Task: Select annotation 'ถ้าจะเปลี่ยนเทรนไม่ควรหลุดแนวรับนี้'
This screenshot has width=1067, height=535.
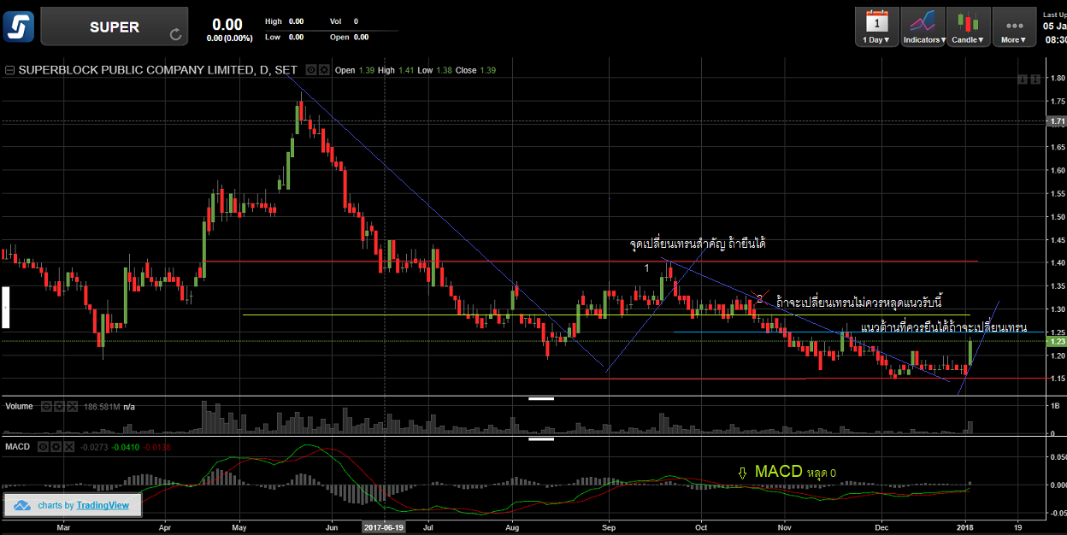Action: pos(859,302)
